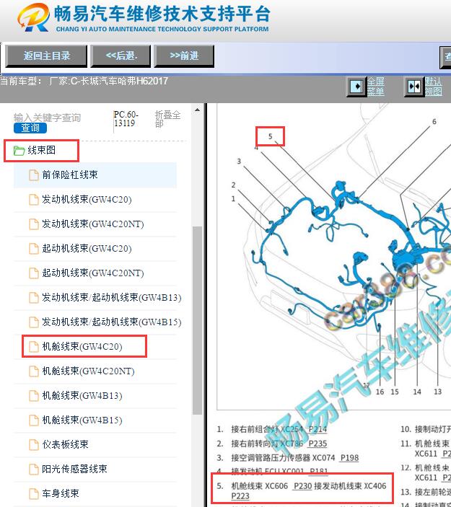Click the sidebar vertical scrollbar thumb
Image resolution: width=451 pixels, height=507 pixels.
(197, 320)
